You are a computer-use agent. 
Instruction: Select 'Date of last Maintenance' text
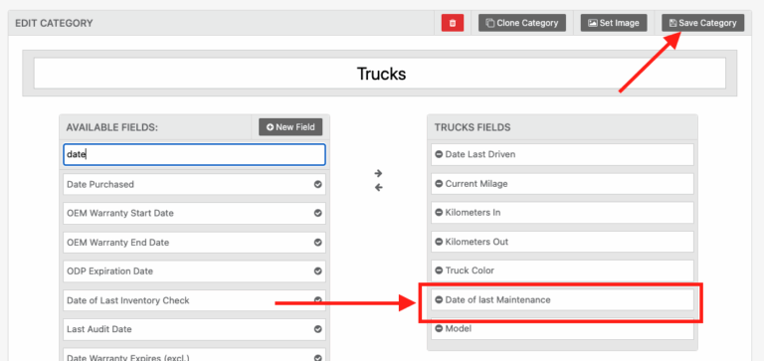[498, 299]
